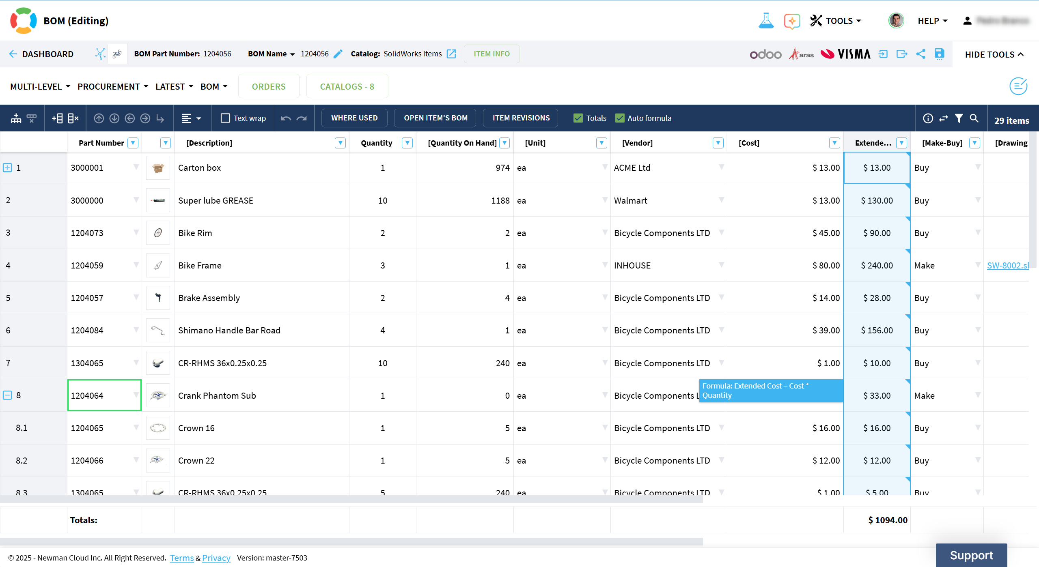The width and height of the screenshot is (1039, 567).
Task: Click the Odoo integration logo
Action: click(765, 54)
